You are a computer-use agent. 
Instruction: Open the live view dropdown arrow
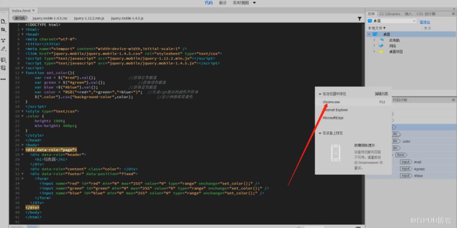254,3
